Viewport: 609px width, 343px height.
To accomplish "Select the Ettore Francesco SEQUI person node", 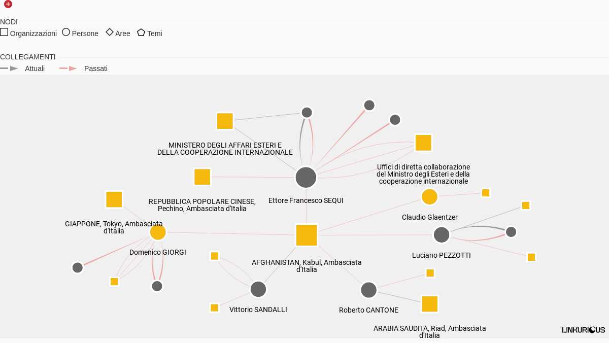I will [306, 178].
